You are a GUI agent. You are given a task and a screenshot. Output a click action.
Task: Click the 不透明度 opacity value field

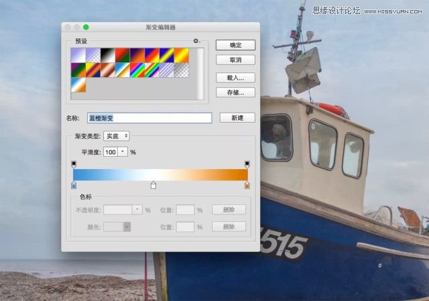tap(118, 210)
